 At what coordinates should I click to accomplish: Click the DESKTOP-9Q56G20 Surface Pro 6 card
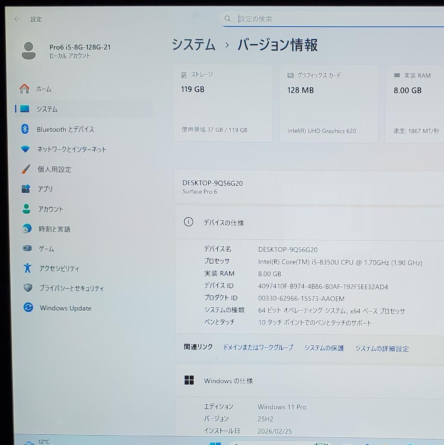309,187
